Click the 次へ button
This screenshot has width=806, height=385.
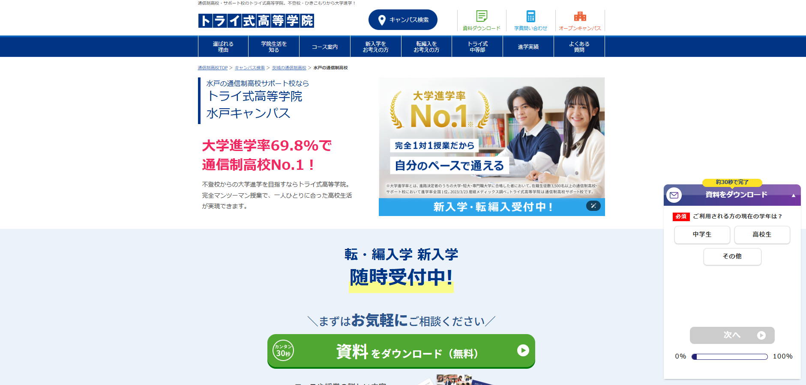pyautogui.click(x=732, y=335)
